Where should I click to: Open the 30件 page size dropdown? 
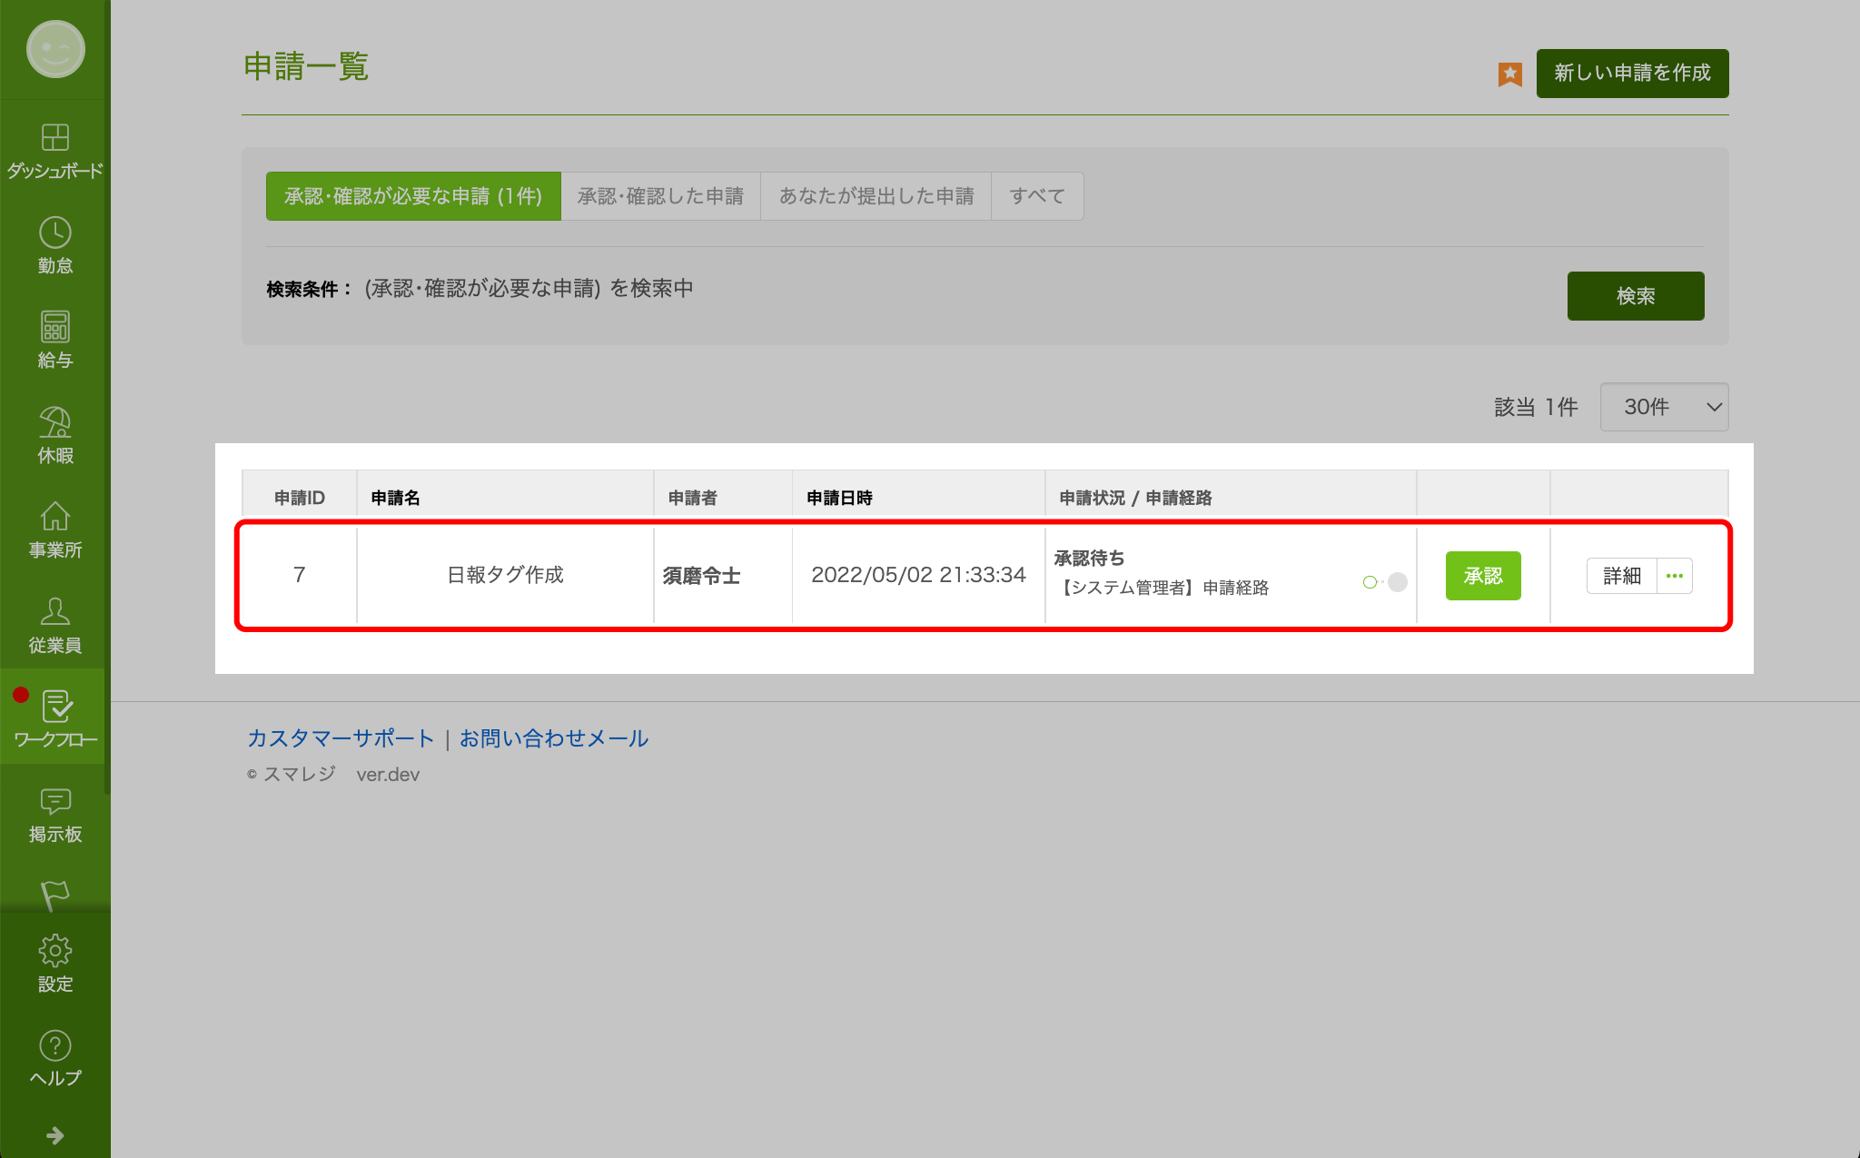pyautogui.click(x=1664, y=407)
